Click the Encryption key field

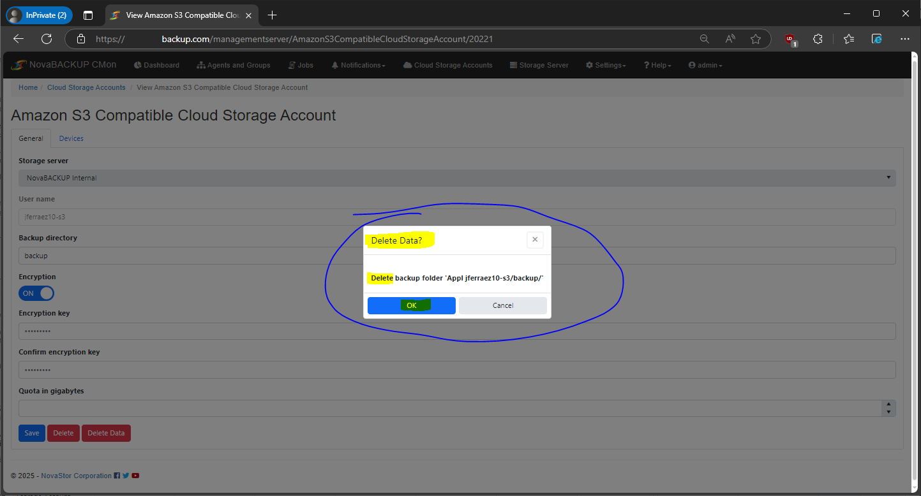[457, 332]
